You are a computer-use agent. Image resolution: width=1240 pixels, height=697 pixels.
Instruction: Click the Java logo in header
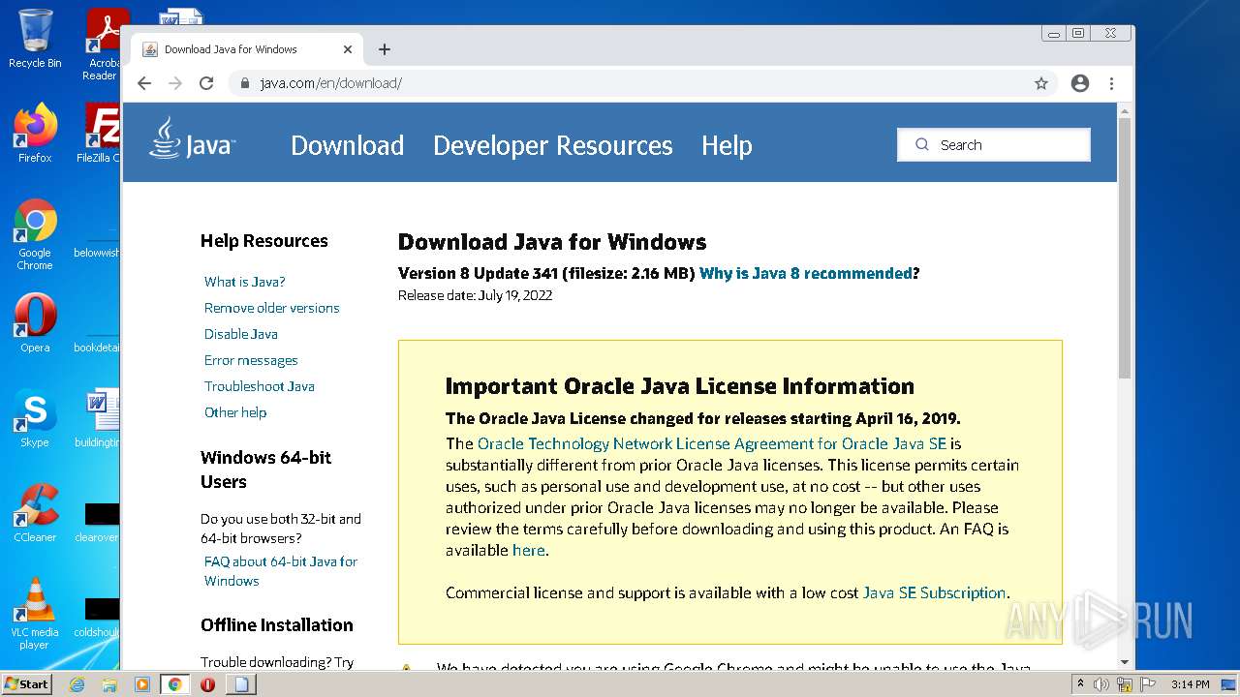point(192,139)
